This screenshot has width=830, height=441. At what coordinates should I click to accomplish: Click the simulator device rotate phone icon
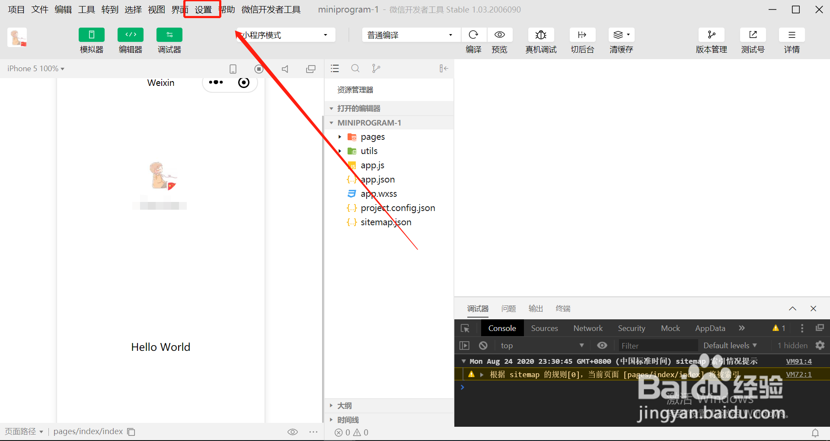233,69
